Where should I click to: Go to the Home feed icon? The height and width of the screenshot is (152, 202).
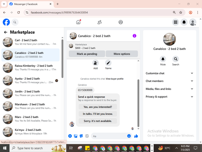click(x=78, y=22)
